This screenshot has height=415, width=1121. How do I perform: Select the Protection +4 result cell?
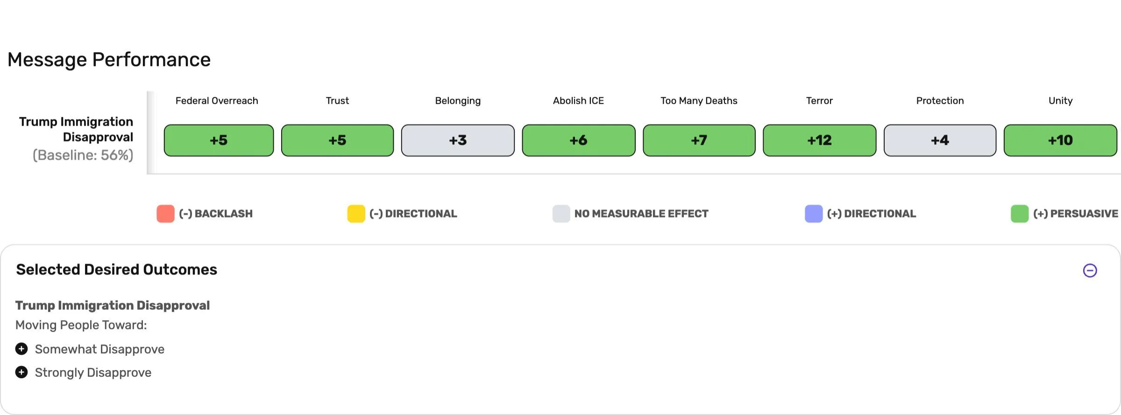pos(940,140)
